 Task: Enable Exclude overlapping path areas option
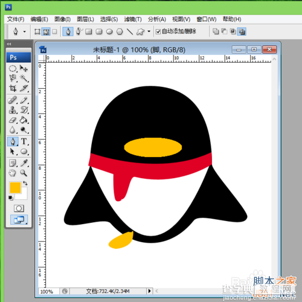[x=242, y=31]
